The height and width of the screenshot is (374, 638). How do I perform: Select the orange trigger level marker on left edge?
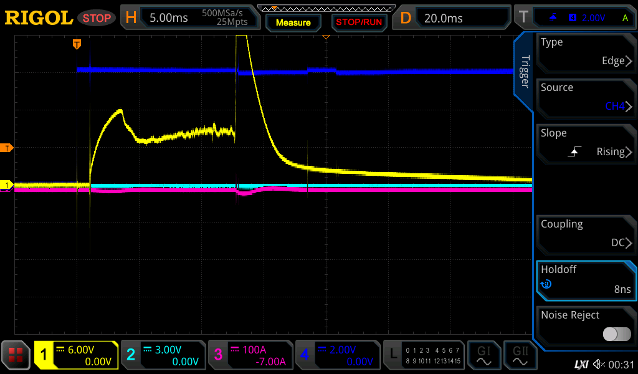[x=7, y=148]
